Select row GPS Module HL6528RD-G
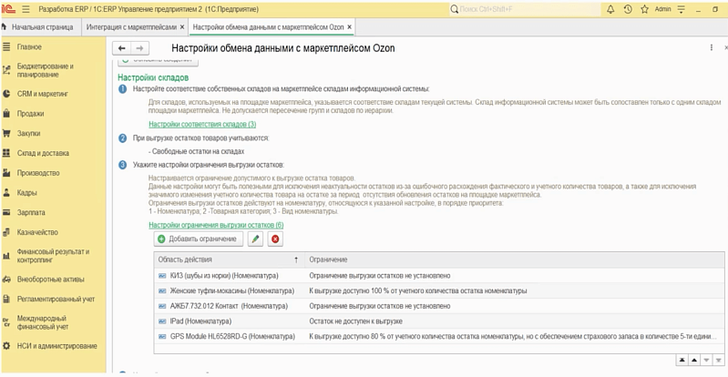This screenshot has height=377, width=728. click(x=439, y=337)
